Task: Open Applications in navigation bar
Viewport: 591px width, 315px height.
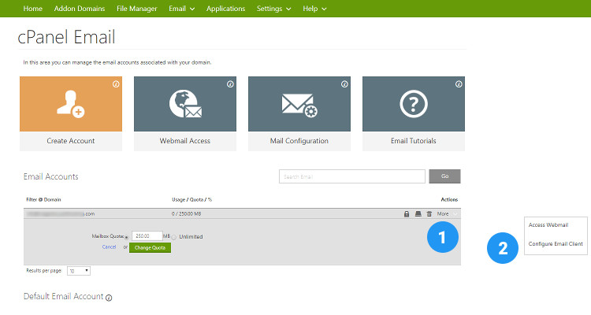Action: point(226,9)
